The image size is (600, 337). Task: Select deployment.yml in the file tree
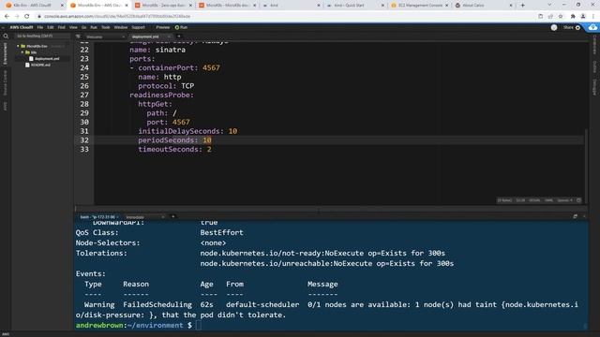coord(47,59)
